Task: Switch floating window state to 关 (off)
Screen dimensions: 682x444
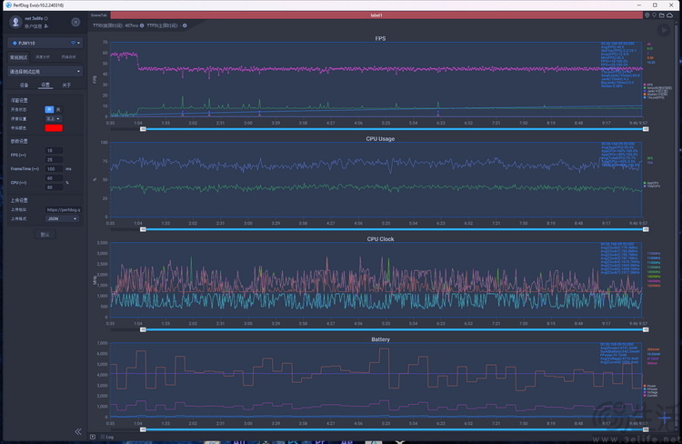Action: (x=58, y=109)
